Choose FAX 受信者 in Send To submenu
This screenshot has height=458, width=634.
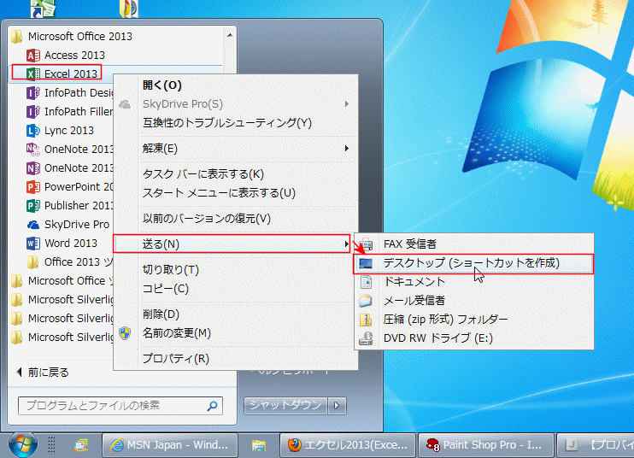[473, 244]
